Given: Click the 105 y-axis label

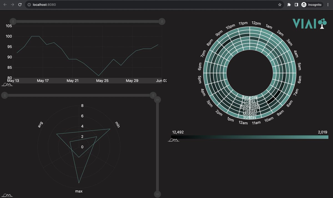Looking at the screenshot, I should pyautogui.click(x=9, y=26).
